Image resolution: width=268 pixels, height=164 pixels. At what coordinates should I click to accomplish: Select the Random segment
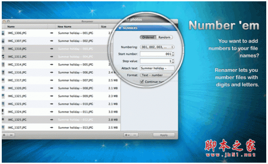tap(164, 37)
